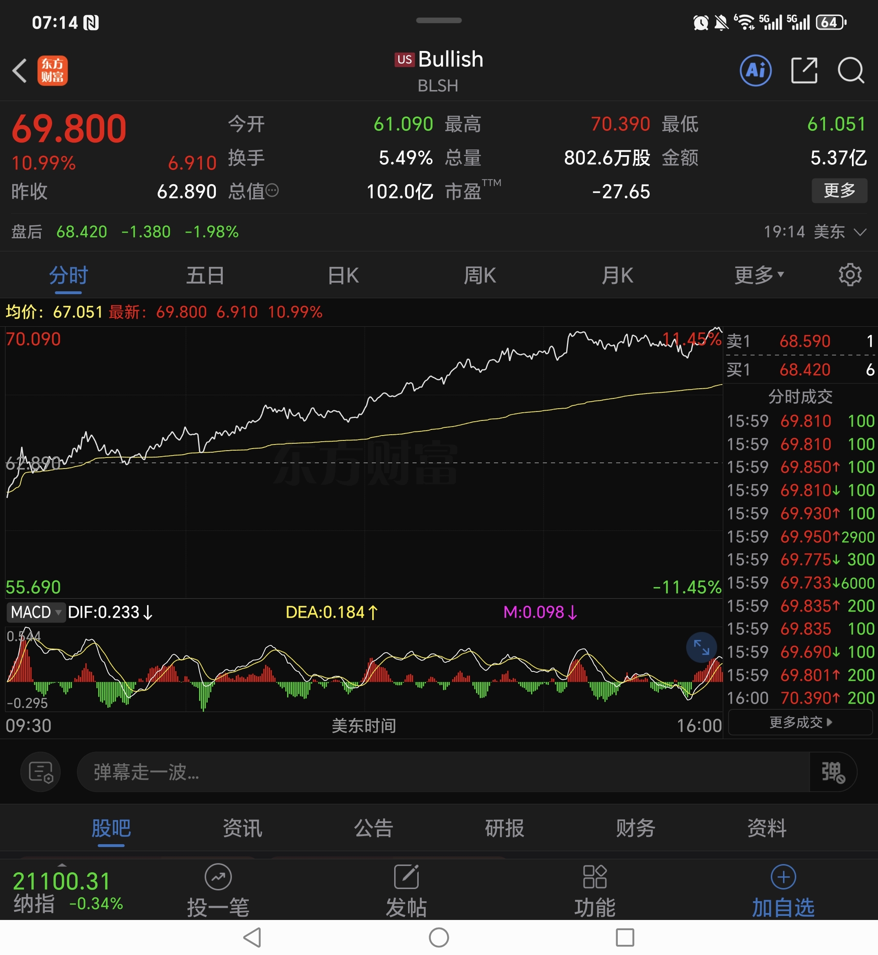Viewport: 878px width, 955px height.
Task: Tap the 69.950 trade with 2900 volume
Action: pos(801,536)
